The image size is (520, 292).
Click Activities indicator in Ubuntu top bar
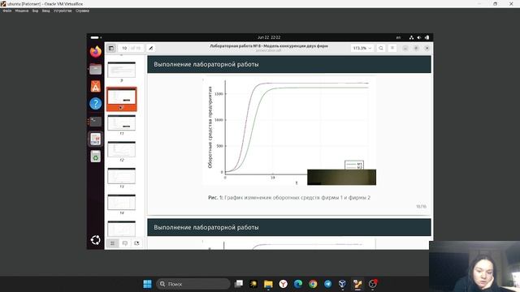pos(95,37)
